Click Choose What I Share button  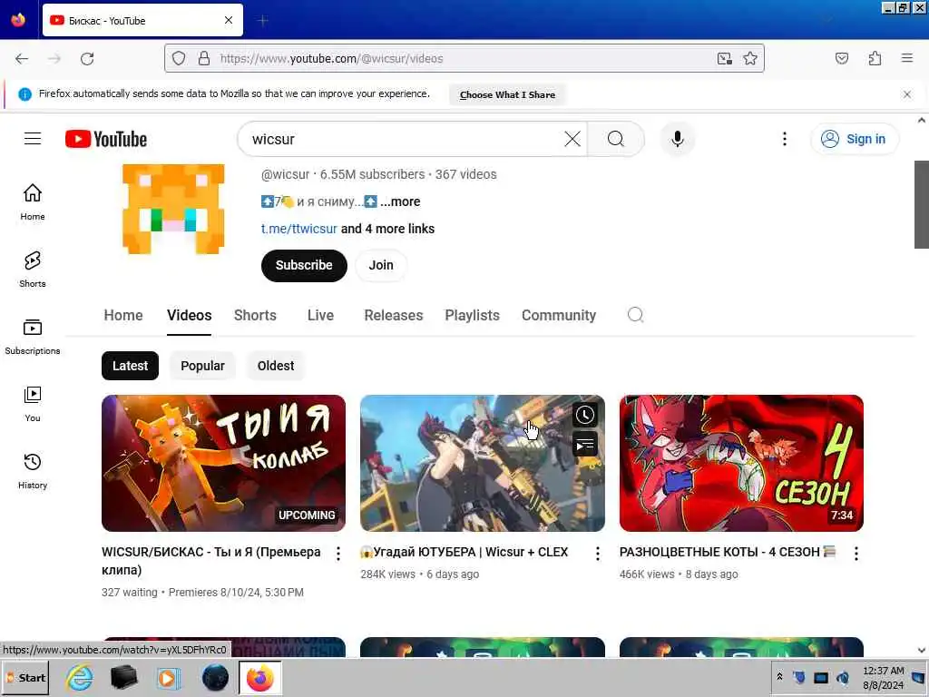pos(507,94)
